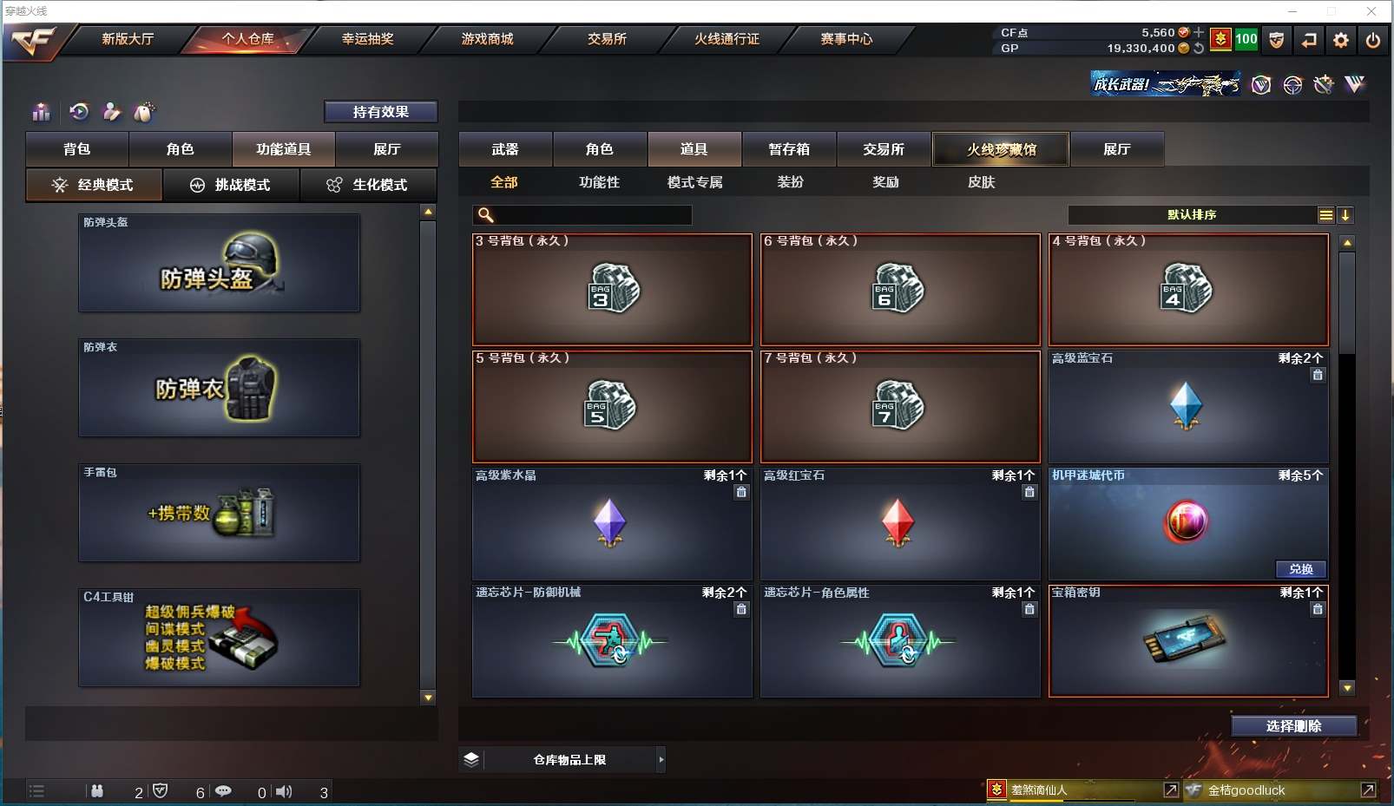Switch to 挑战模式 mode
This screenshot has width=1394, height=806.
tap(231, 185)
